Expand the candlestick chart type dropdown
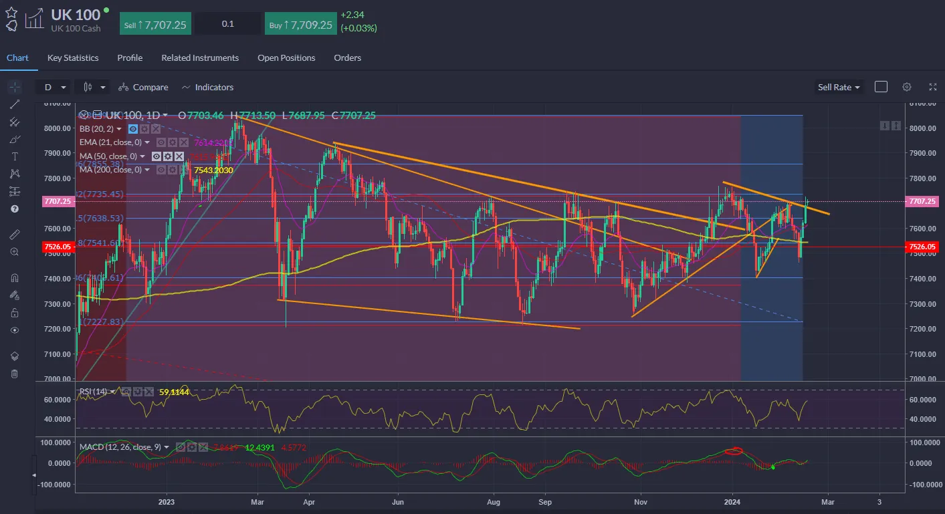This screenshot has height=514, width=945. pos(94,87)
